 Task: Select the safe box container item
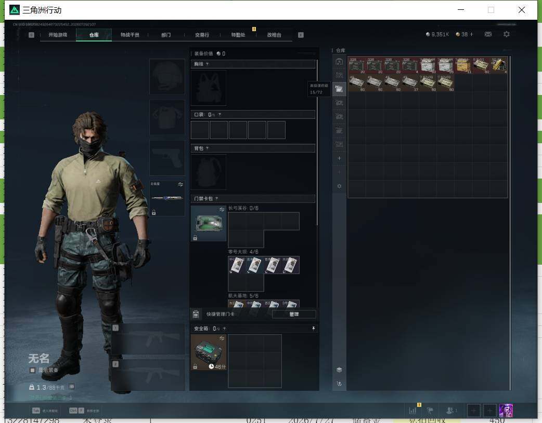coord(209,352)
